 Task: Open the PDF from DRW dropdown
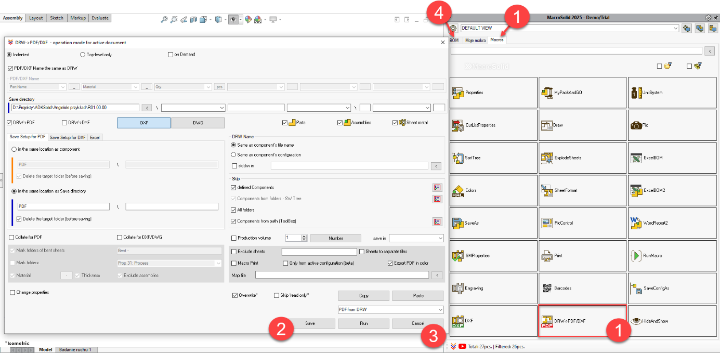[440, 309]
